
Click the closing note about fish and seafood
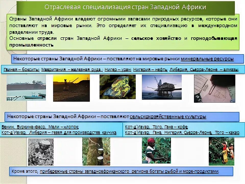(x=121, y=171)
